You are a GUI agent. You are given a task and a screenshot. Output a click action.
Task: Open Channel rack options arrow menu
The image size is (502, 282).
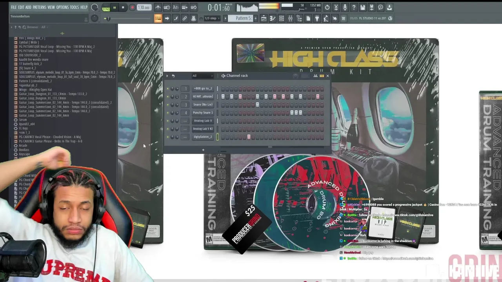tap(167, 76)
